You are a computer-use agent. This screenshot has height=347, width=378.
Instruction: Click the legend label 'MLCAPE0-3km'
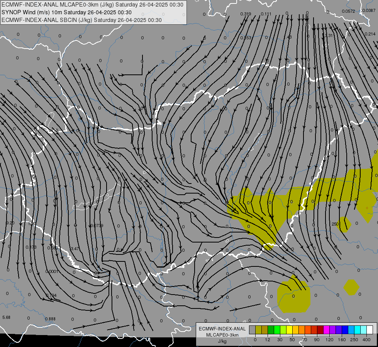coord(222,335)
